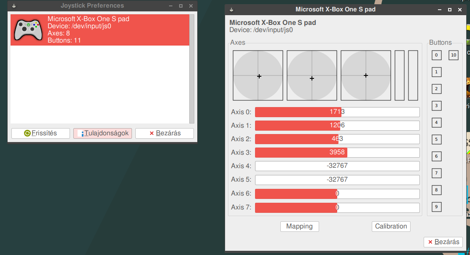Close the Joystick Preferences window via X
470x255 pixels.
coord(191,6)
